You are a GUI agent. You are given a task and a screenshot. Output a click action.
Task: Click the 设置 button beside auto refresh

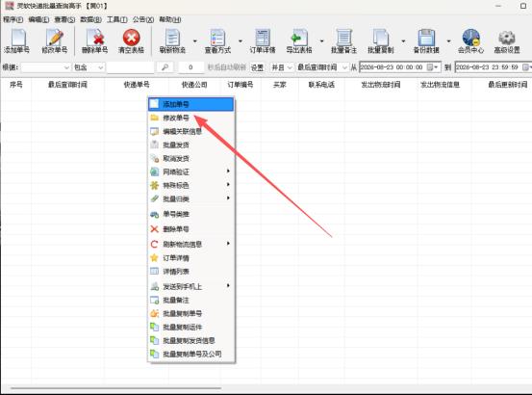point(257,67)
